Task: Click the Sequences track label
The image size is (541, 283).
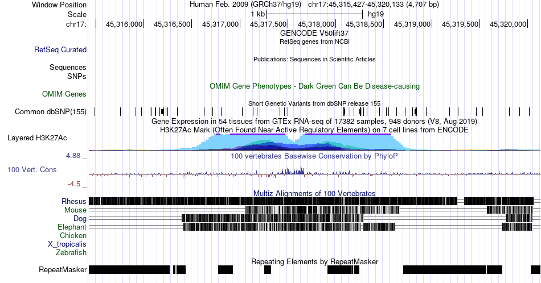Action: [68, 68]
